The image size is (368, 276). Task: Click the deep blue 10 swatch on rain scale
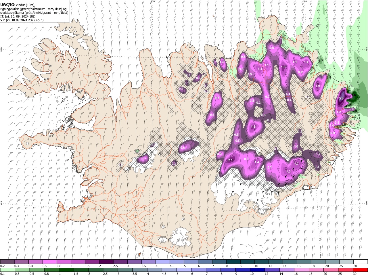(257, 270)
